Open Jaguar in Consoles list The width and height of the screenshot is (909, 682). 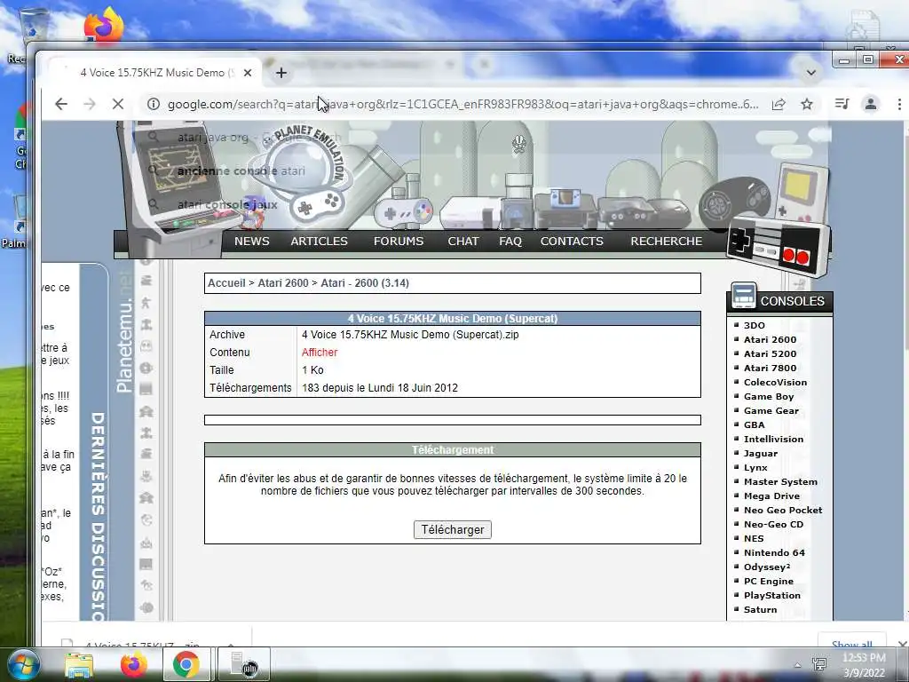pos(761,454)
